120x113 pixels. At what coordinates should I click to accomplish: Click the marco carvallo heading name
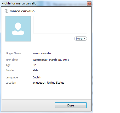click(x=22, y=11)
